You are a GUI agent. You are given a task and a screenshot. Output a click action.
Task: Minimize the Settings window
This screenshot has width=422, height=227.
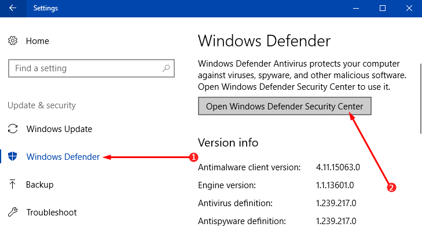[x=356, y=8]
